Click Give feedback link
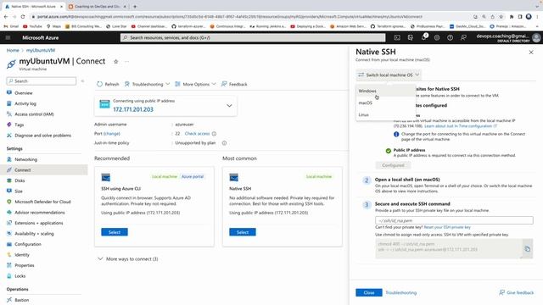 point(517,292)
